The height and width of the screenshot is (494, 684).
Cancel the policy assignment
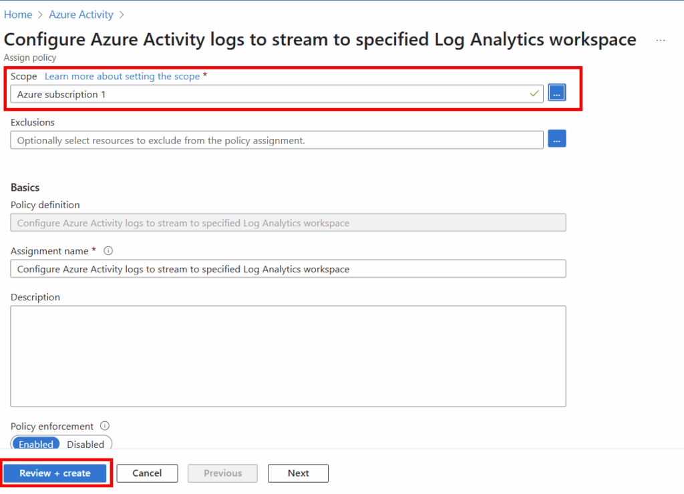click(x=147, y=473)
